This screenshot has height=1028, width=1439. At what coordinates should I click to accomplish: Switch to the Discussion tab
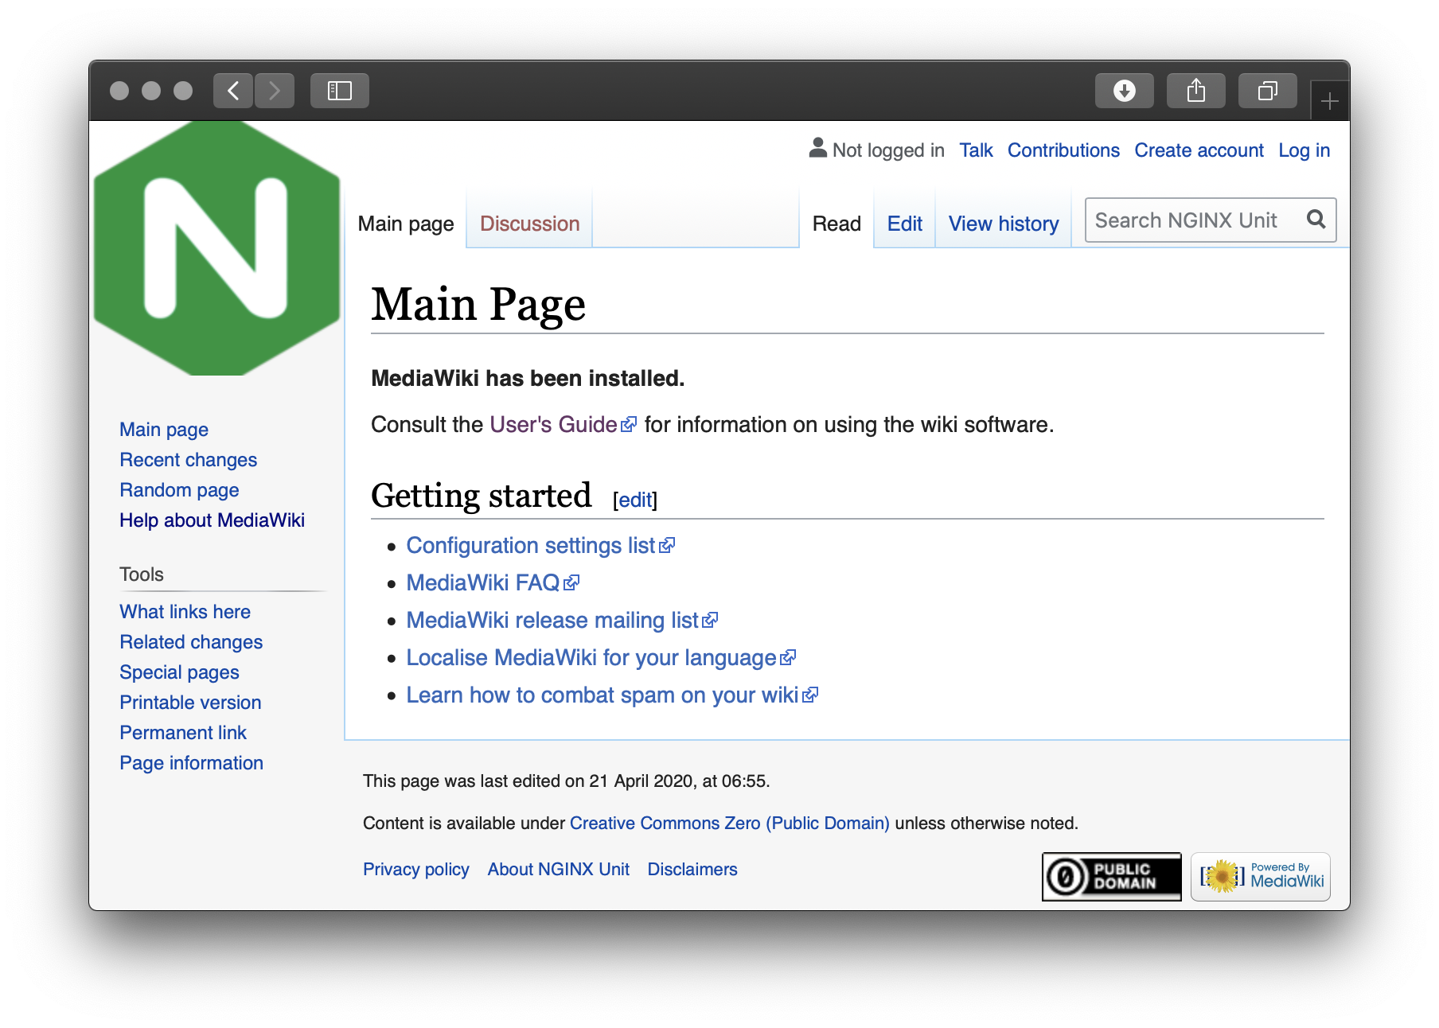(x=529, y=224)
